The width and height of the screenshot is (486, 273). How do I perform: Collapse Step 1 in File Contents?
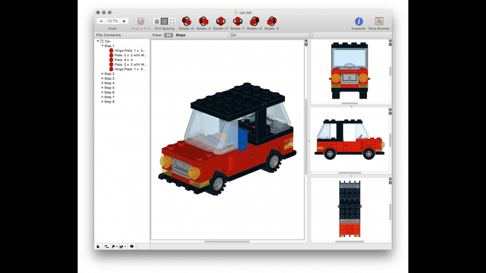[102, 46]
